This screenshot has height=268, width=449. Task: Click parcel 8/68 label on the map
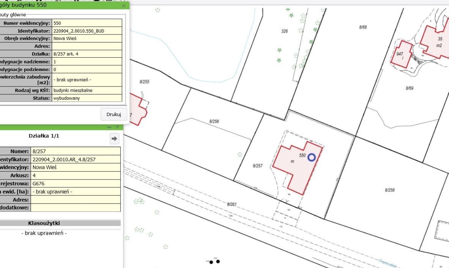click(363, 27)
